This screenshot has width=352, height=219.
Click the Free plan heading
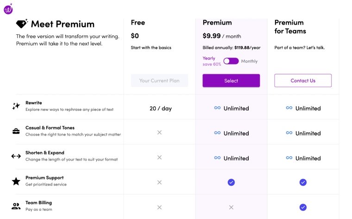pos(138,22)
